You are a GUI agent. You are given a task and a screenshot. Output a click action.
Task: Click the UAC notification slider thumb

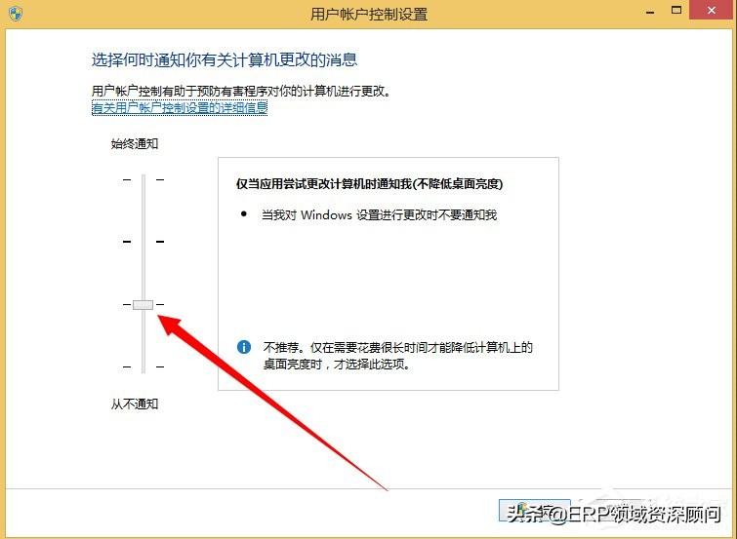(143, 305)
